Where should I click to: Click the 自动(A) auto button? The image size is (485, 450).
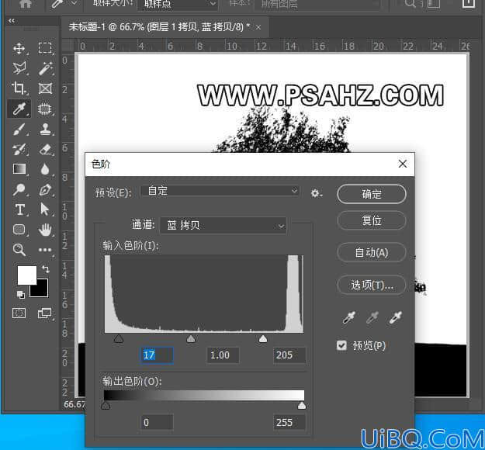click(x=371, y=252)
